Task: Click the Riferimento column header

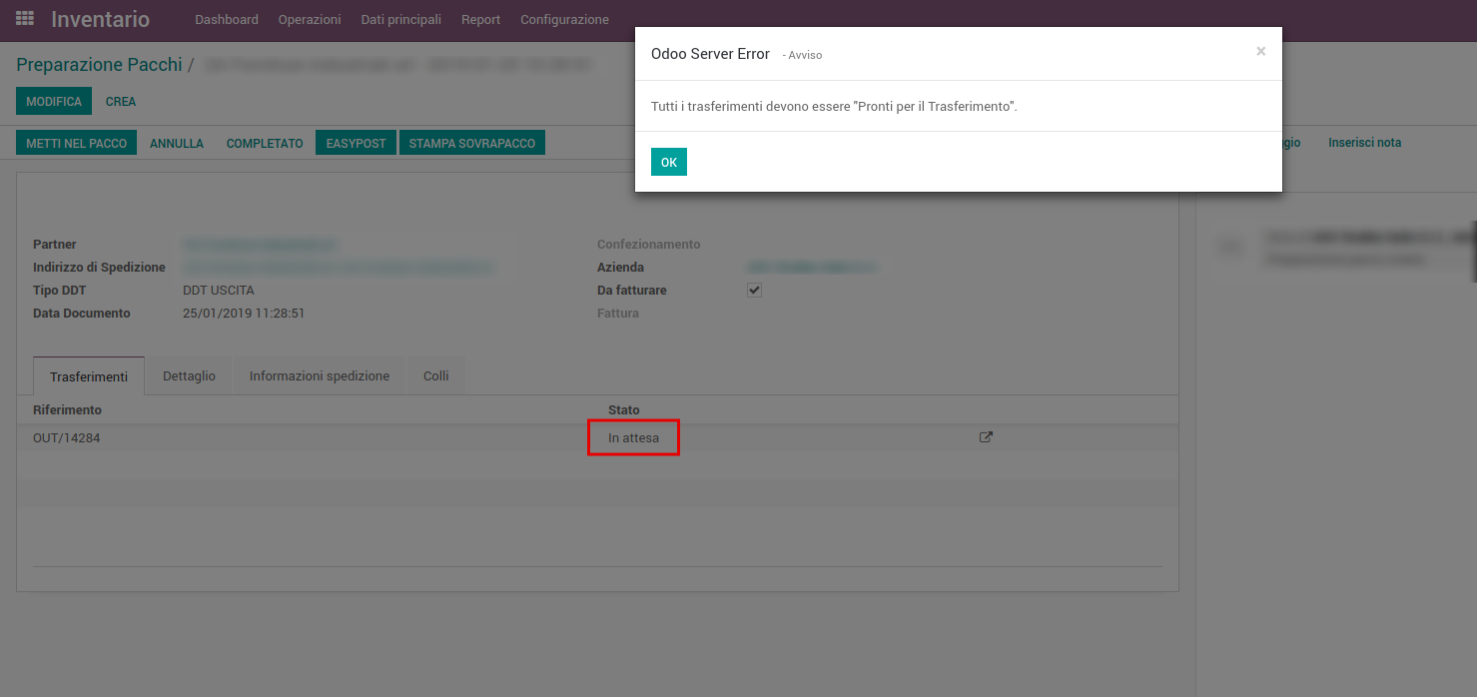Action: (x=67, y=410)
